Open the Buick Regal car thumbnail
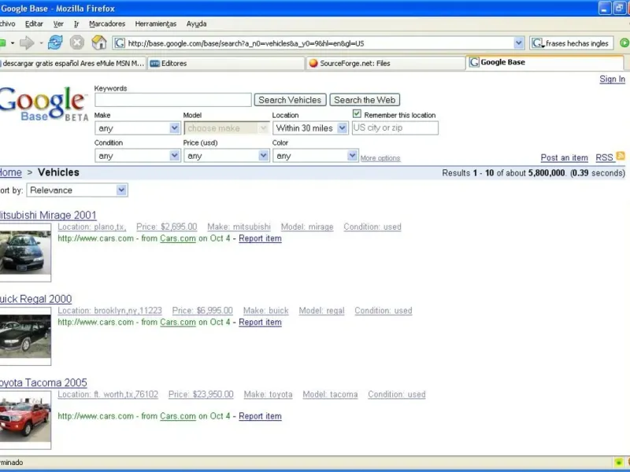Viewport: 630px width, 472px height. [25, 337]
